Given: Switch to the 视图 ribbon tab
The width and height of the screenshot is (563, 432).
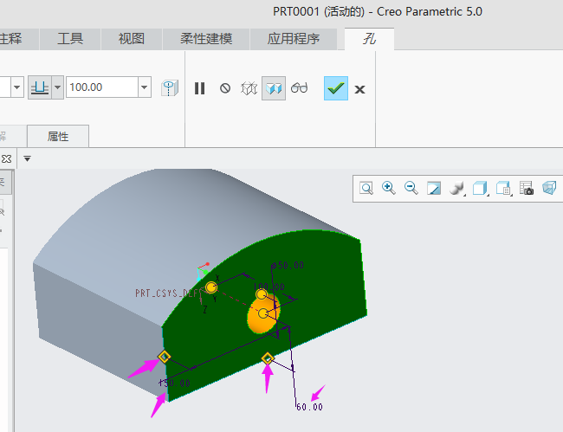Looking at the screenshot, I should (x=132, y=39).
